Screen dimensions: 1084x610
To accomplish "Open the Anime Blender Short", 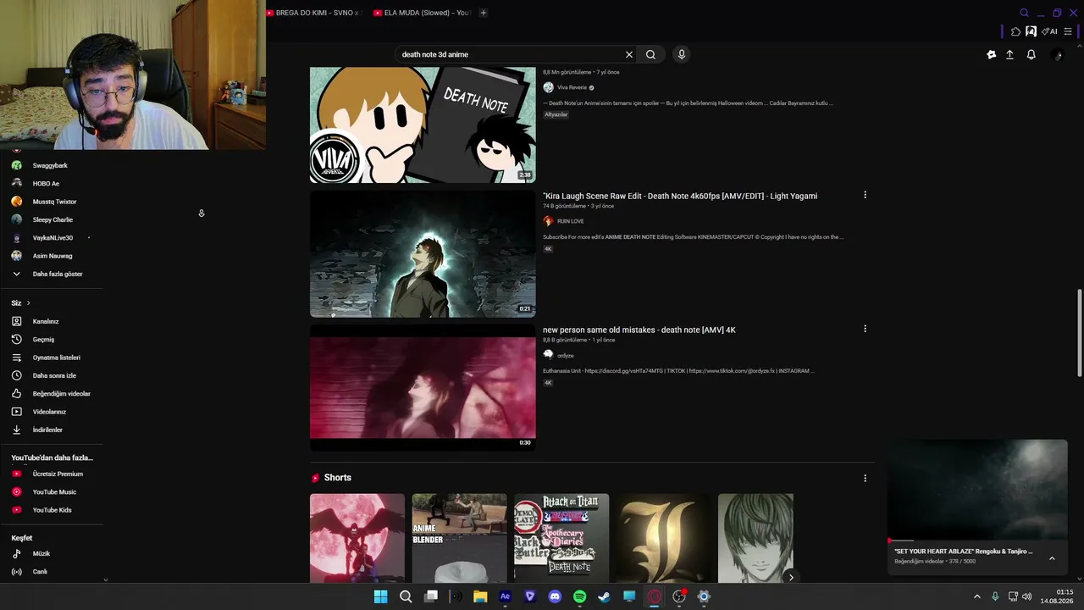I will (x=460, y=539).
